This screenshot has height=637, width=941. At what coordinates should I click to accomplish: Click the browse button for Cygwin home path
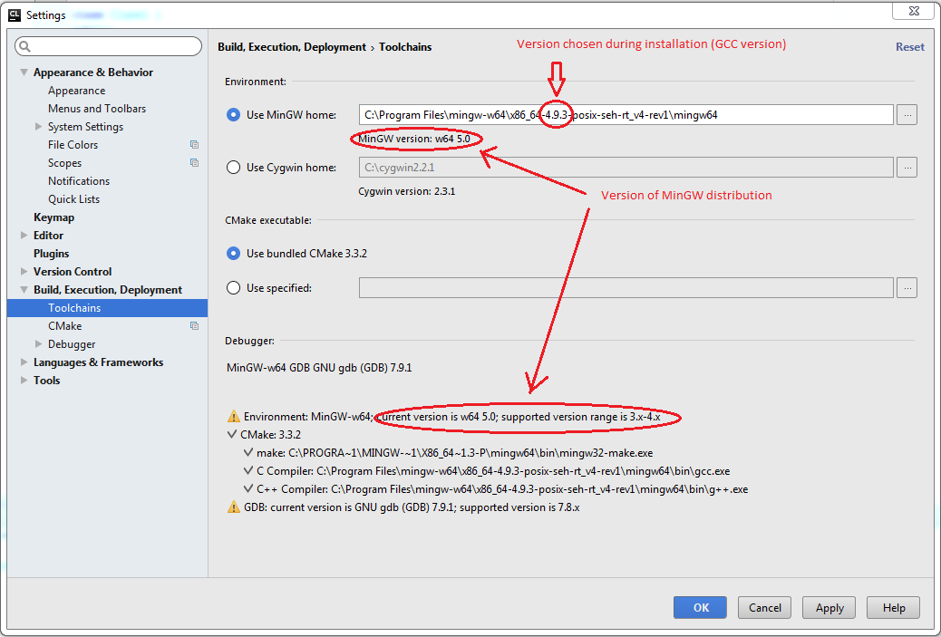[907, 168]
